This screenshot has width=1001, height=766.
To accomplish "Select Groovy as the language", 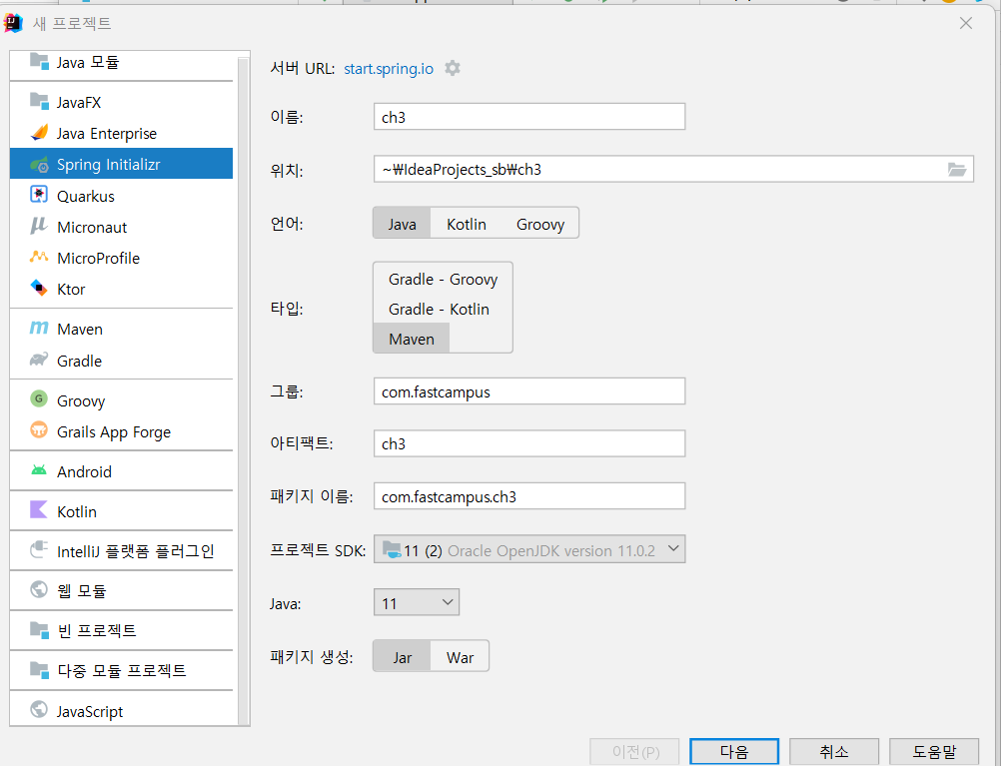I will pyautogui.click(x=540, y=224).
